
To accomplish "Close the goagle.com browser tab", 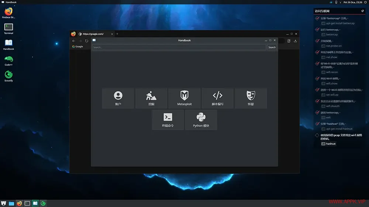I will tap(112, 34).
